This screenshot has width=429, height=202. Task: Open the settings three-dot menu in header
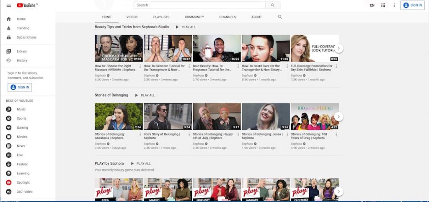click(394, 5)
